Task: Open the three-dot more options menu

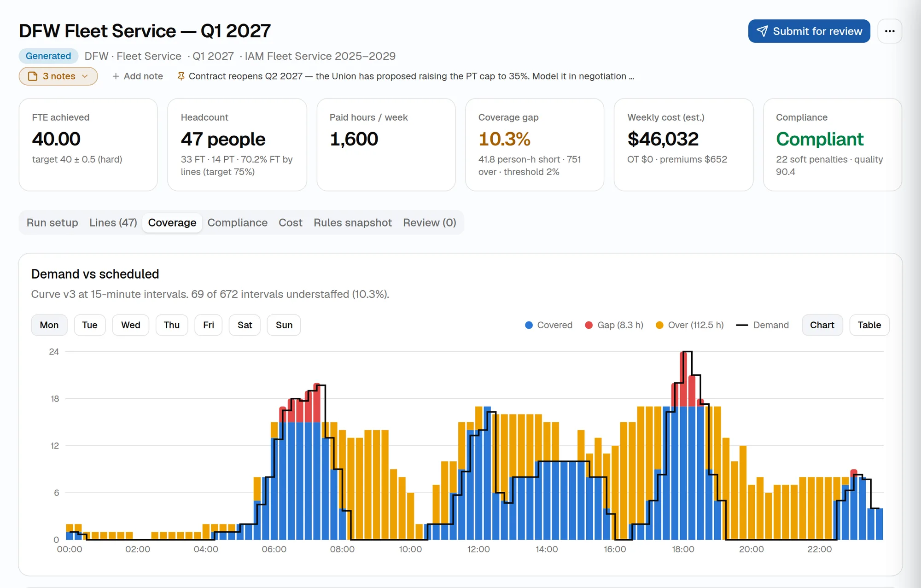Action: pyautogui.click(x=890, y=31)
